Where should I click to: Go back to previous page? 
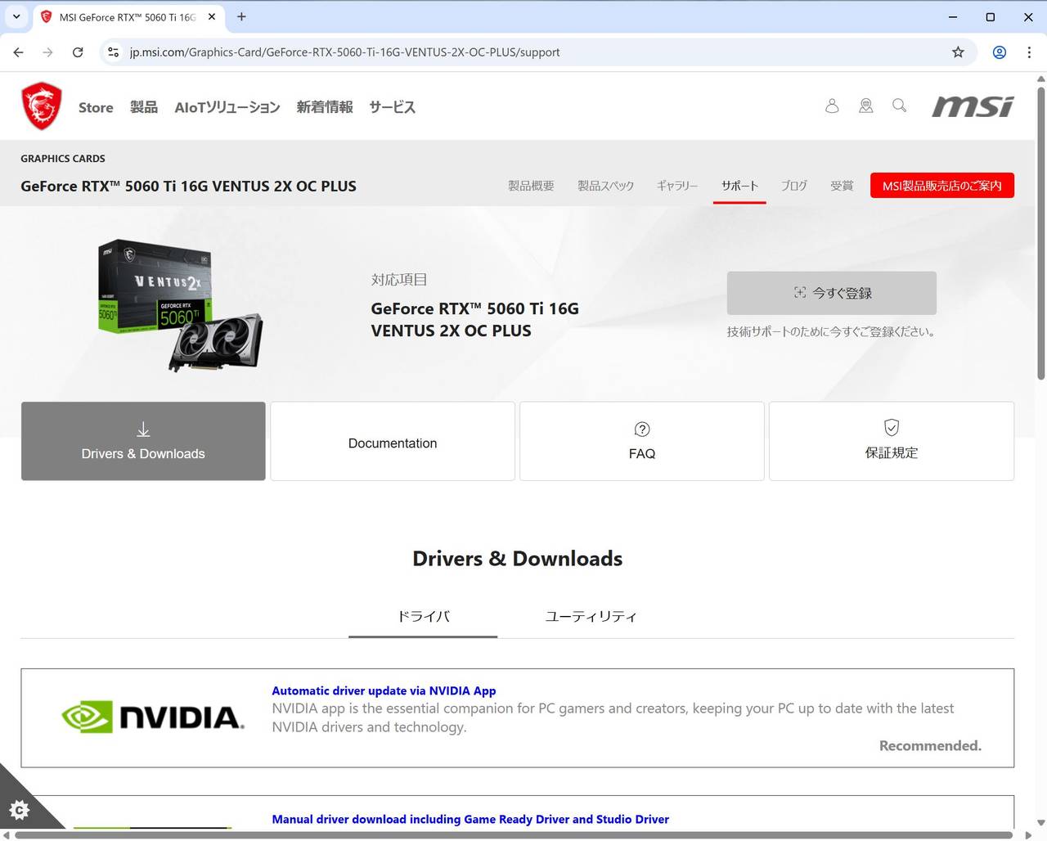point(19,52)
